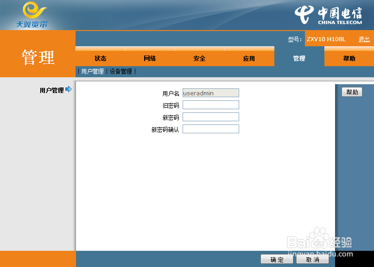
Task: Click the 帮助 help button on the right
Action: [352, 92]
